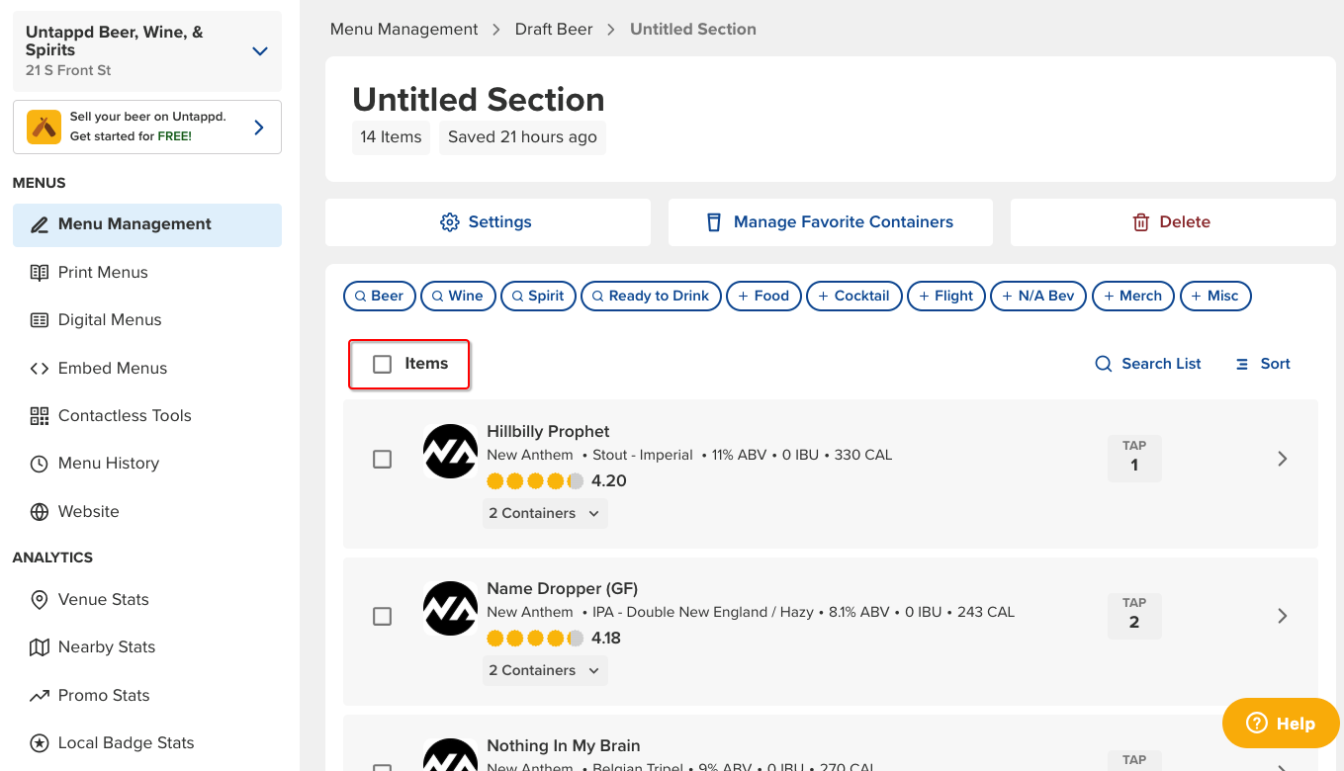
Task: Search for Beer items
Action: (380, 296)
